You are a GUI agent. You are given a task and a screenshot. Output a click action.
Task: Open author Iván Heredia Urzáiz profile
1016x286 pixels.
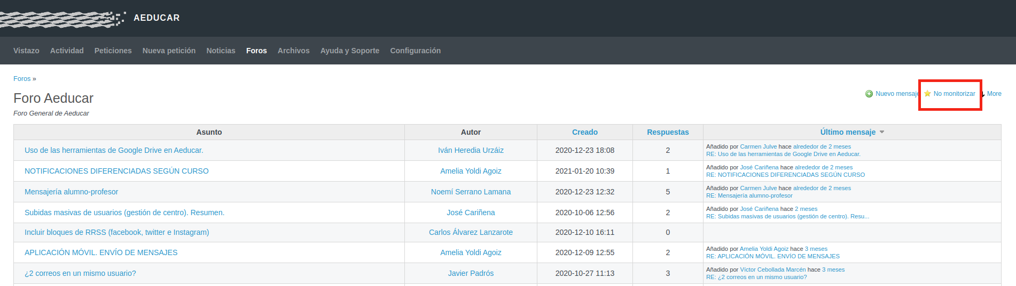pyautogui.click(x=471, y=150)
